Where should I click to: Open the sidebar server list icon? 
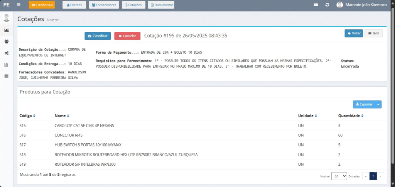click(x=7, y=76)
